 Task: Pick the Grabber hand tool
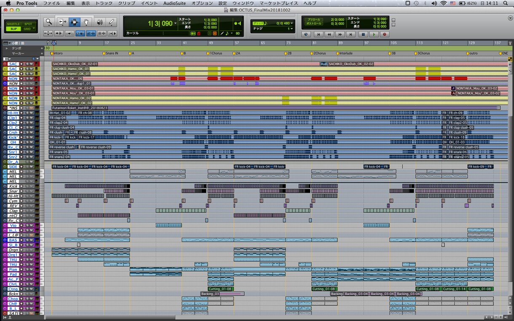[x=86, y=22]
